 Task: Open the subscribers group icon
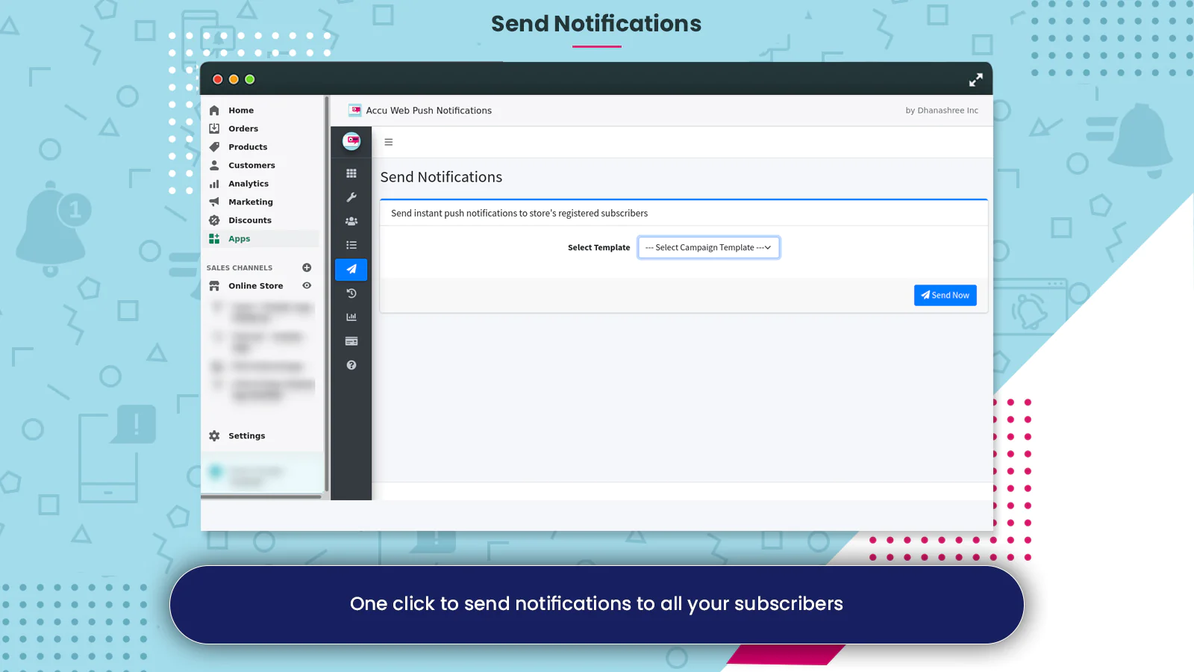click(351, 221)
